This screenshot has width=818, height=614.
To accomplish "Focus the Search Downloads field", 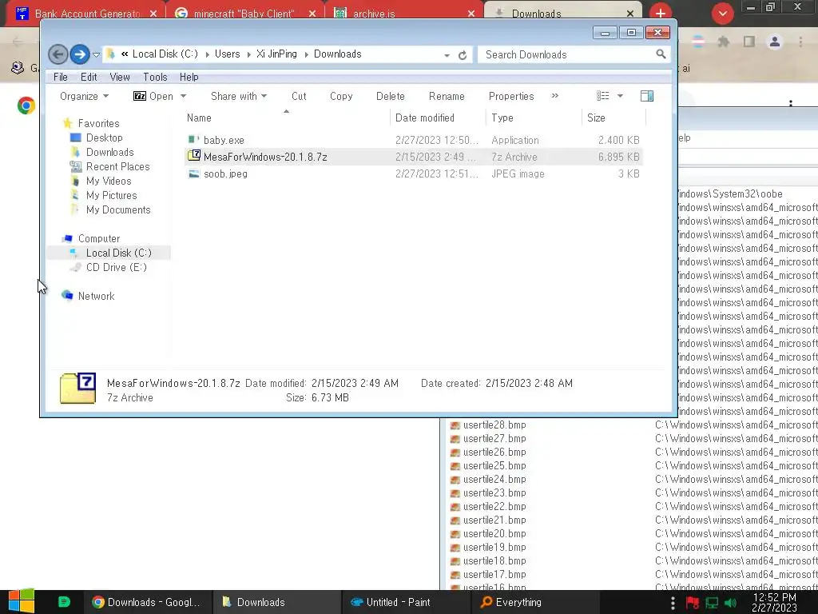I will 573,55.
